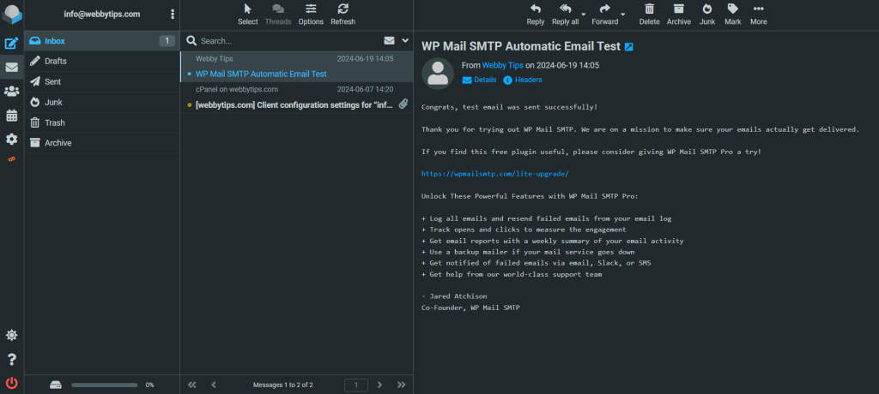The width and height of the screenshot is (879, 394).
Task: Follow the wpmailsmtp.com/lite-upgrade link
Action: click(494, 173)
